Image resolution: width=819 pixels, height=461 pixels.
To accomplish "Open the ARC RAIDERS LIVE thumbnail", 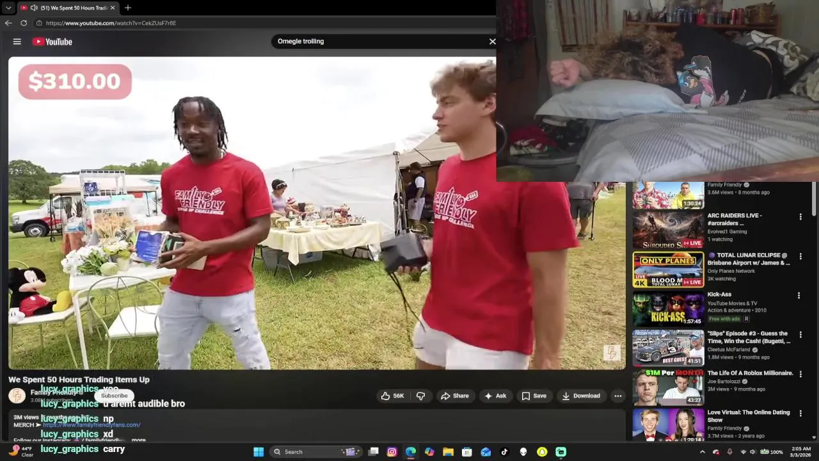I will 668,230.
